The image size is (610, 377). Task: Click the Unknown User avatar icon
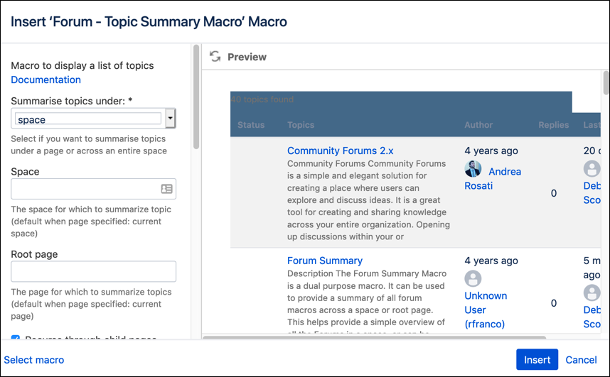pyautogui.click(x=473, y=278)
